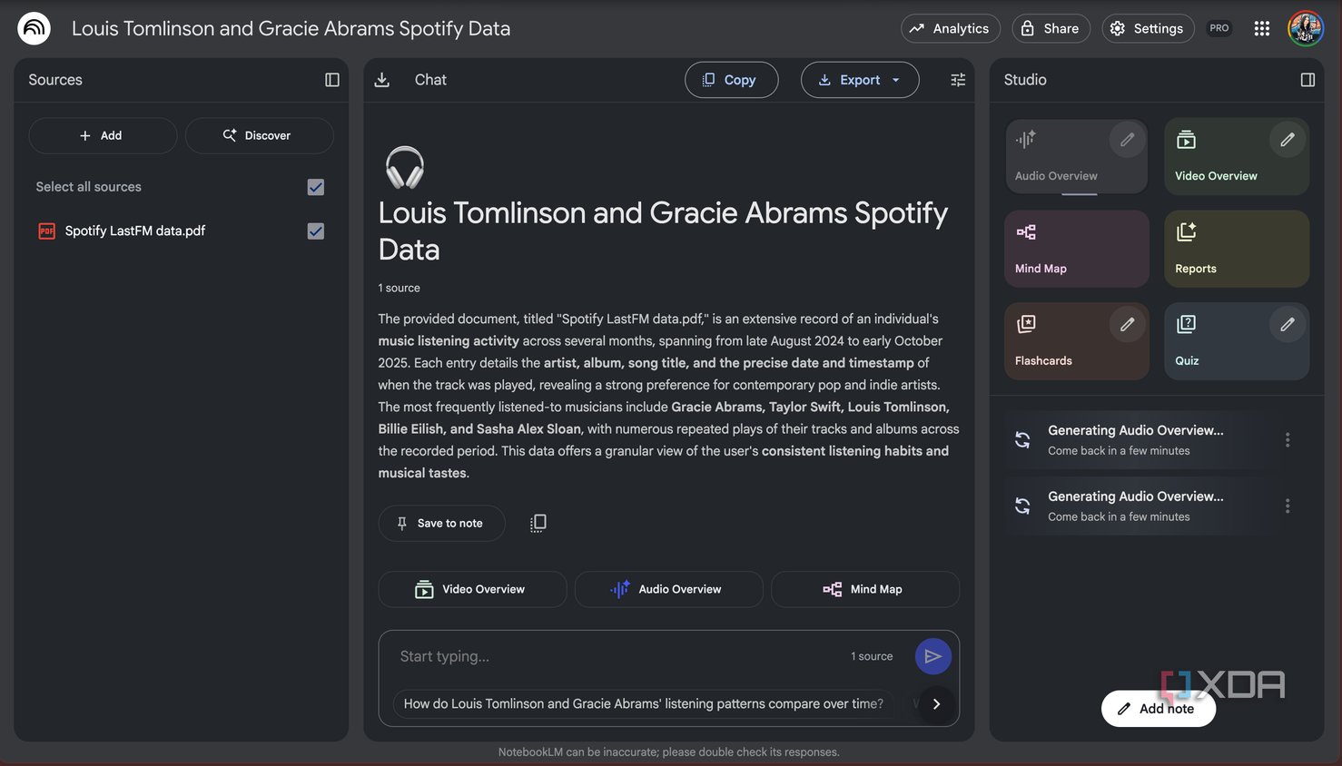Image resolution: width=1342 pixels, height=766 pixels.
Task: Click Mind Map chip below summary
Action: (864, 589)
